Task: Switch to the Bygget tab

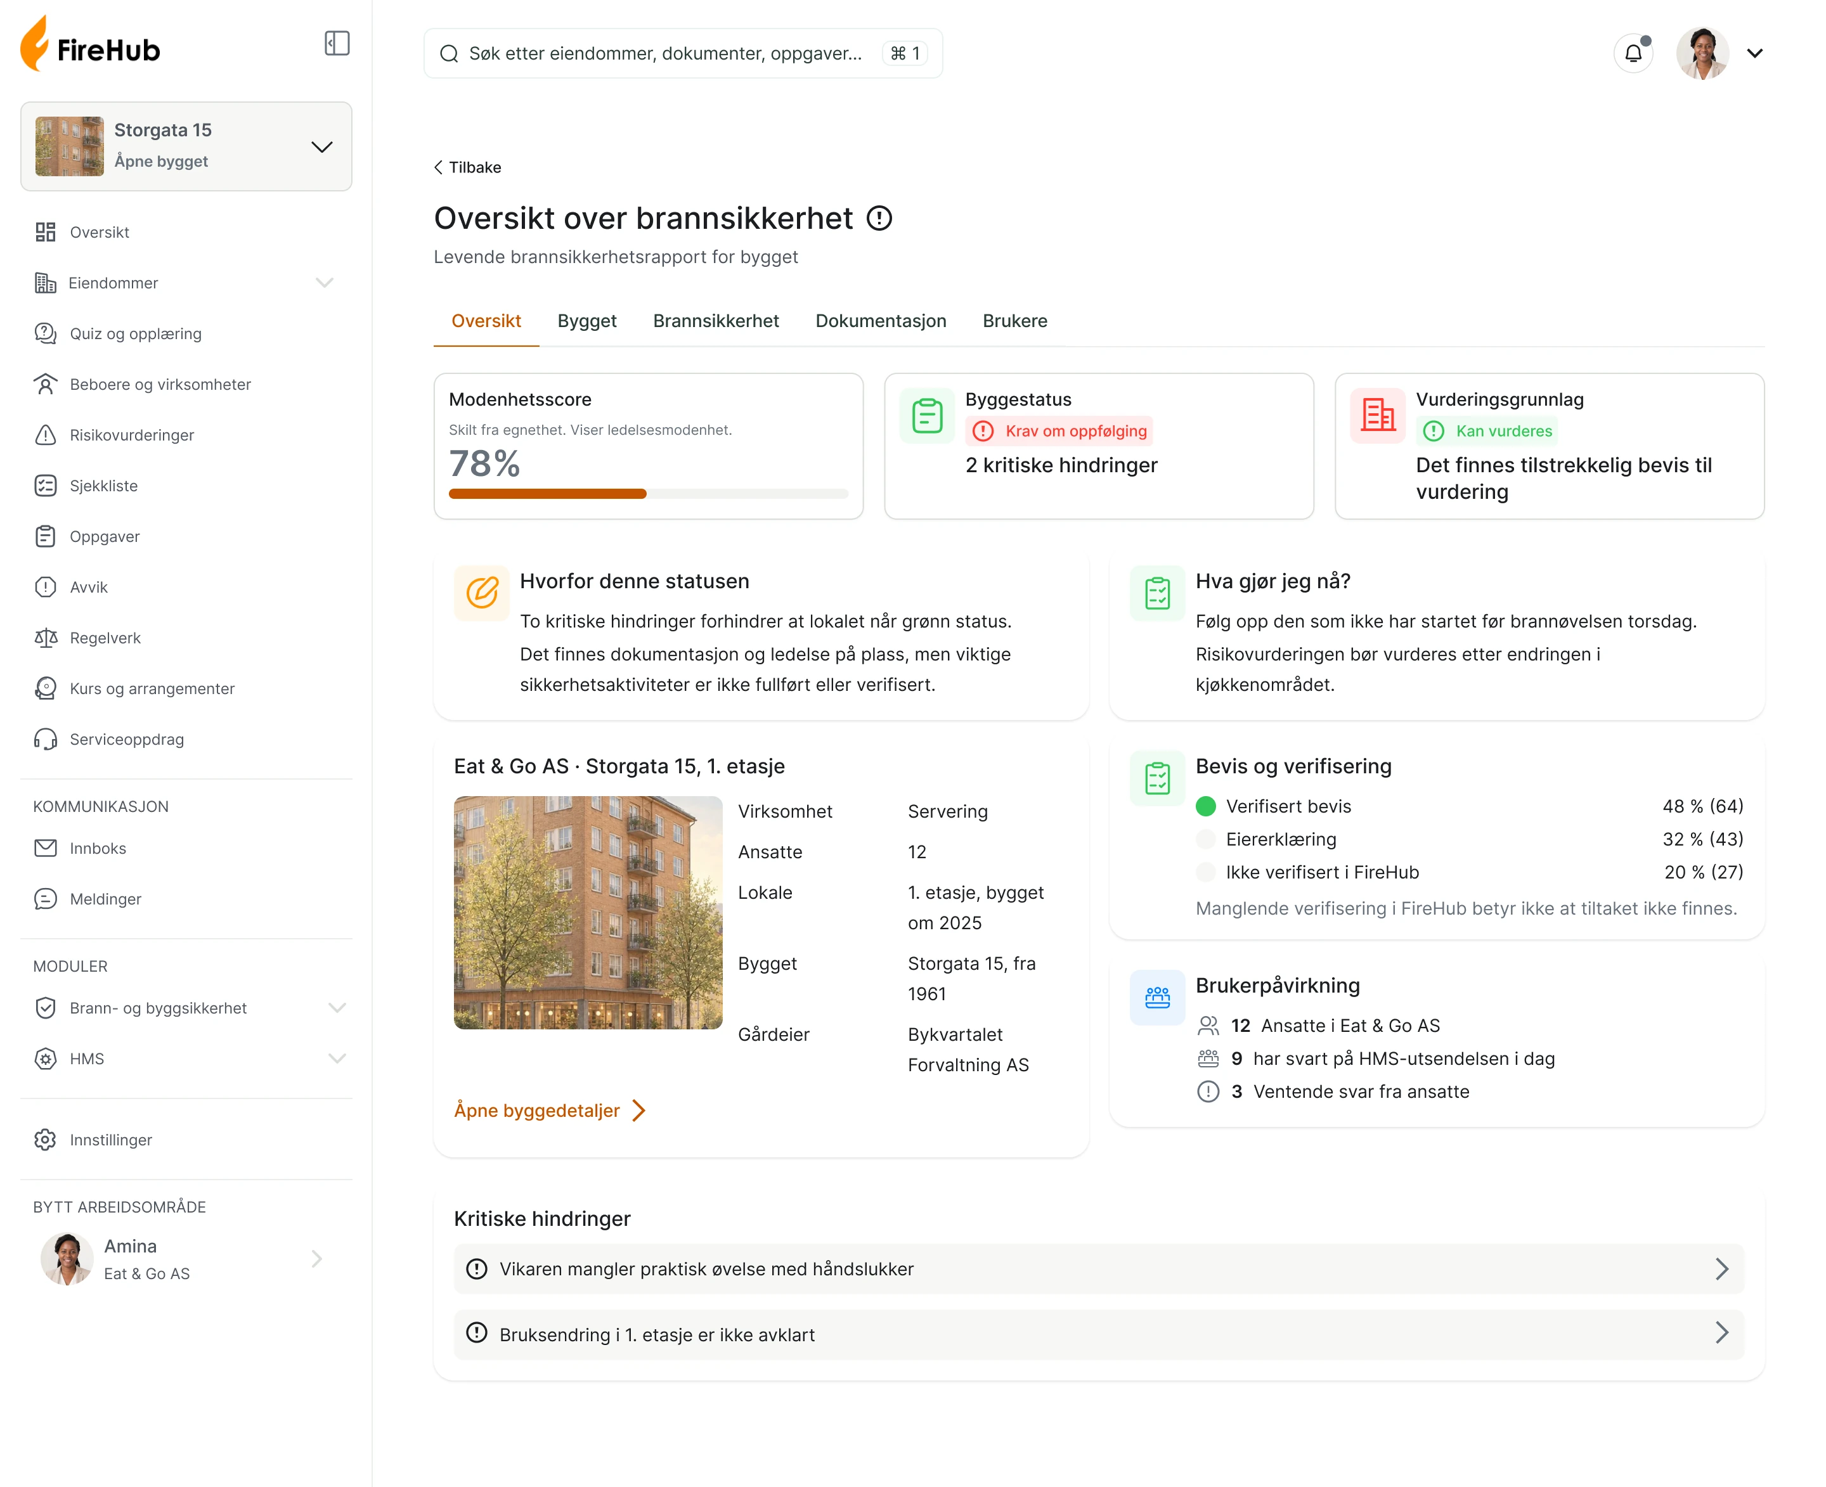Action: 587,321
